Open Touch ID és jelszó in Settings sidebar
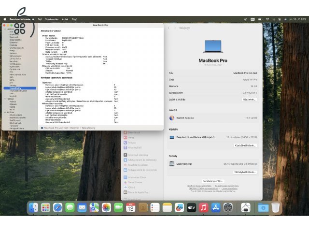 pyautogui.click(x=136, y=165)
